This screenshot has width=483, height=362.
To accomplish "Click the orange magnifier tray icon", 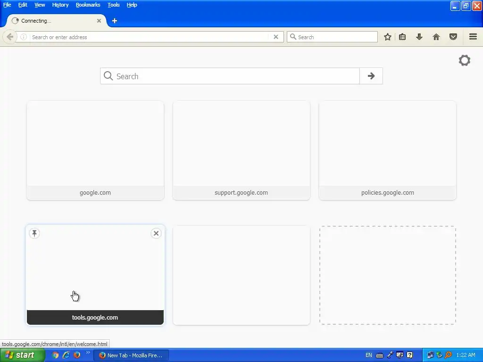I will click(x=449, y=355).
